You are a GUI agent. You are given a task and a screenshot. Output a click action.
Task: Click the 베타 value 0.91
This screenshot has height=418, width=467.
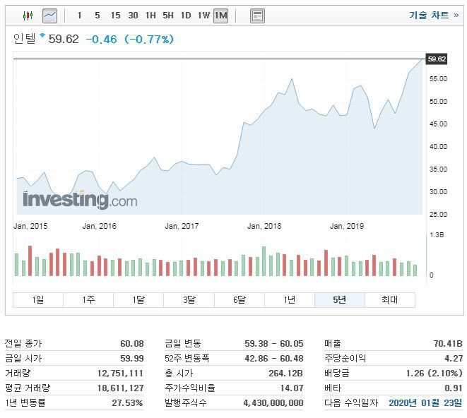click(454, 388)
